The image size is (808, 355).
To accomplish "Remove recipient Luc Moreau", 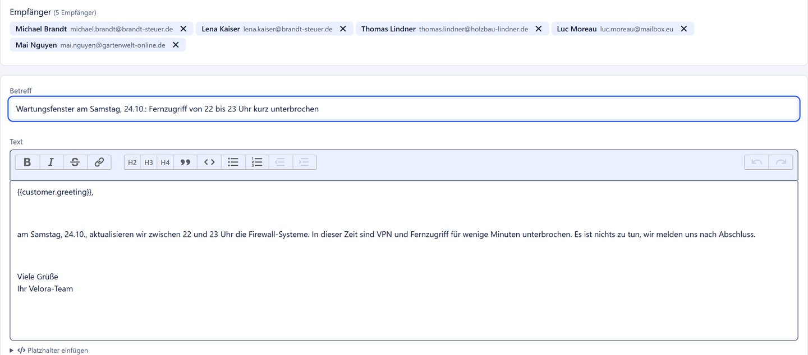I will pyautogui.click(x=684, y=29).
